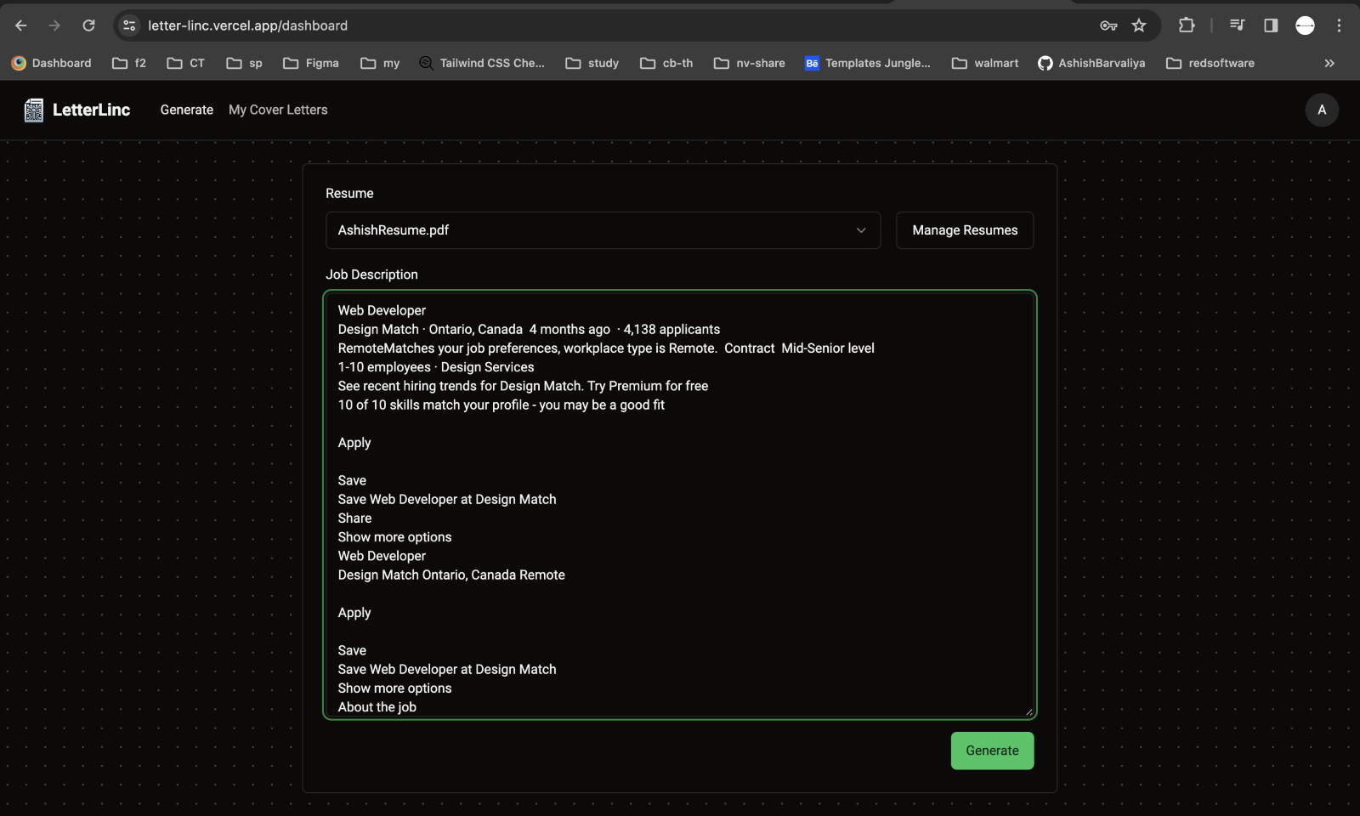The height and width of the screenshot is (816, 1360).
Task: Open the cb-th bookmark folder
Action: pos(666,63)
